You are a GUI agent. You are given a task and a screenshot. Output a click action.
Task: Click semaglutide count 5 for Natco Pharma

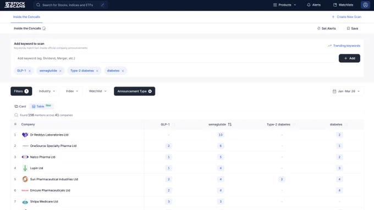coord(221,157)
